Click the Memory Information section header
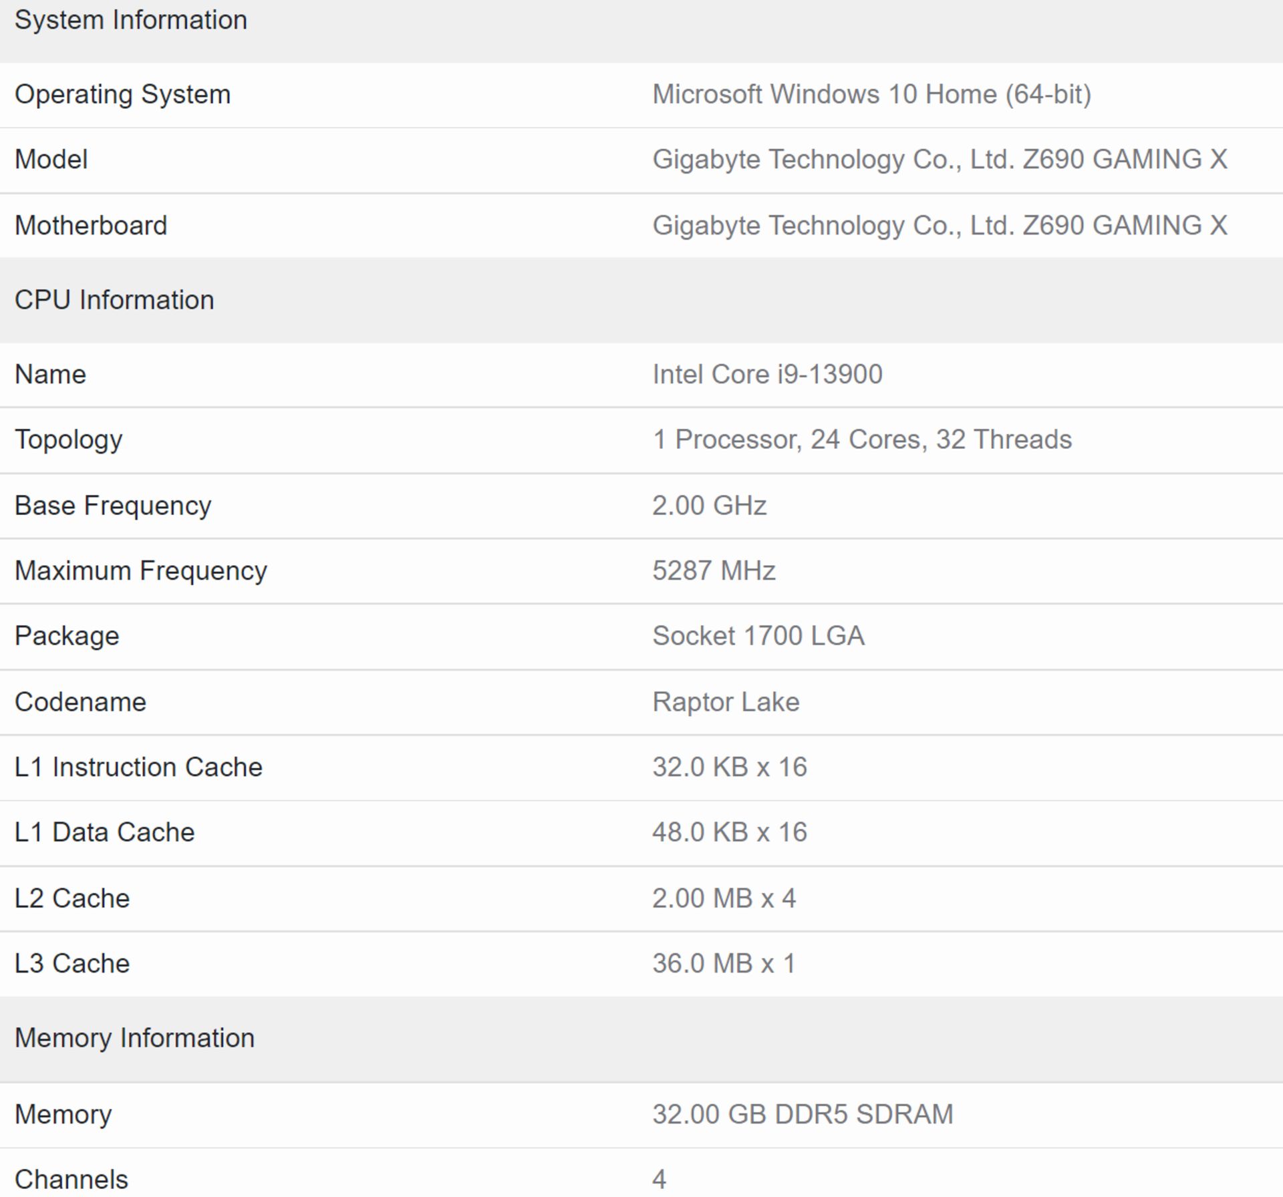This screenshot has height=1197, width=1283. click(x=134, y=1037)
